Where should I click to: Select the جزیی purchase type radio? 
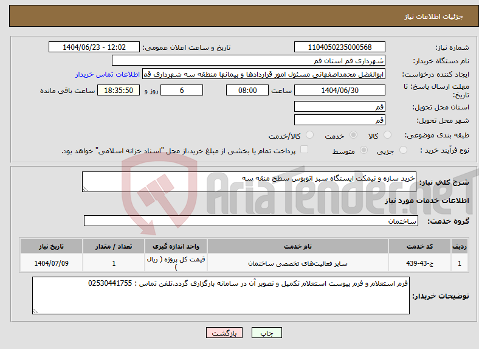pos(403,150)
